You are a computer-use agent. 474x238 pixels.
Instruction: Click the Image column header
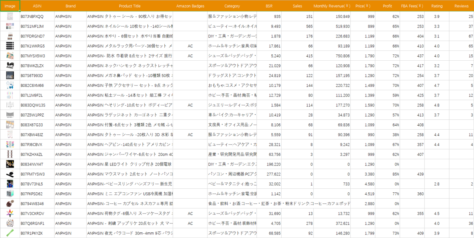[10, 6]
